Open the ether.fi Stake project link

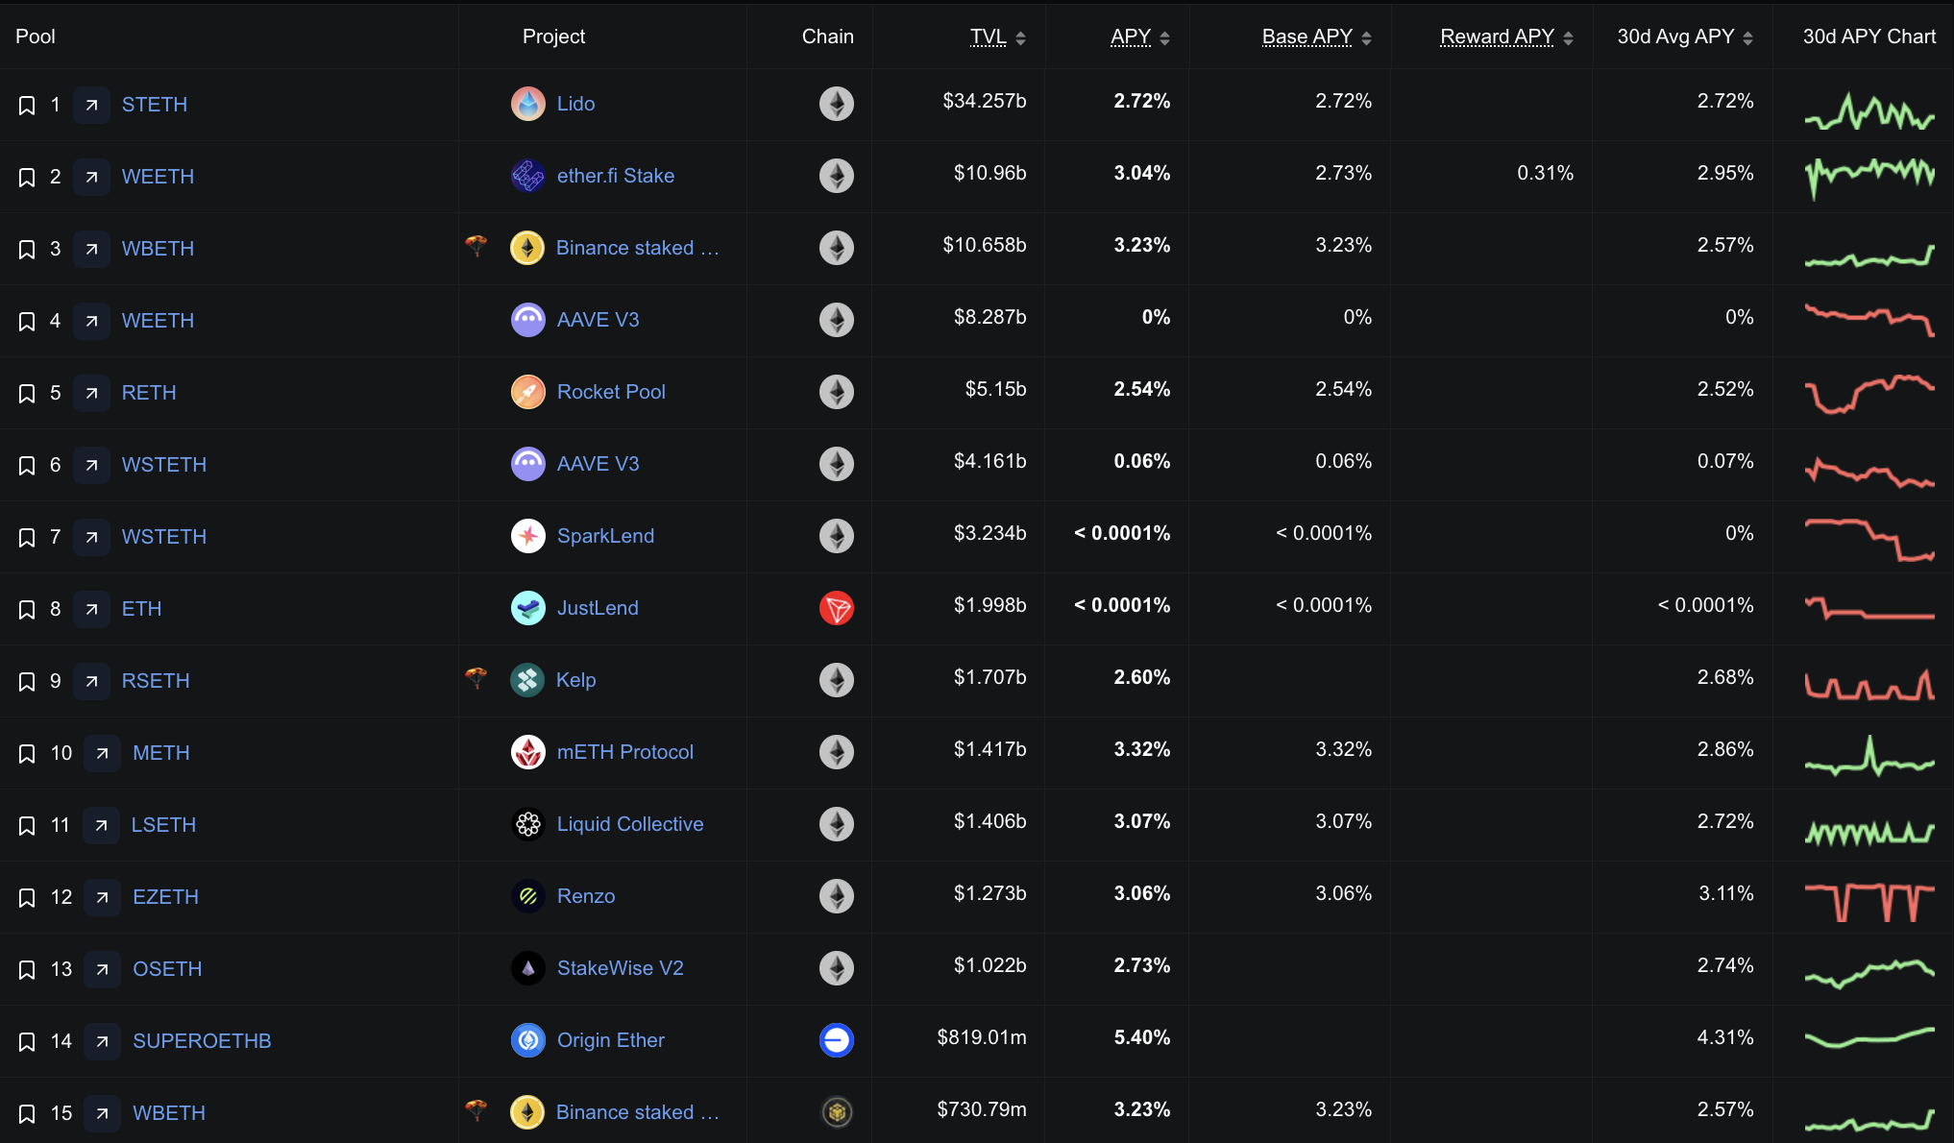coord(615,176)
